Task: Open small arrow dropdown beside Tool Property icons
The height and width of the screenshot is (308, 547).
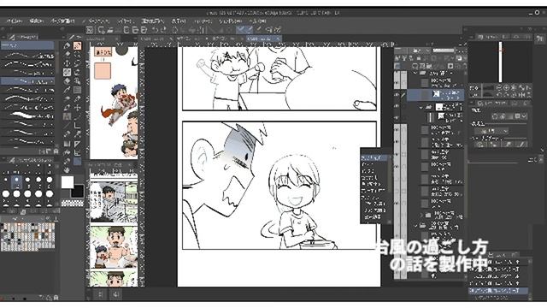Action: click(x=524, y=116)
